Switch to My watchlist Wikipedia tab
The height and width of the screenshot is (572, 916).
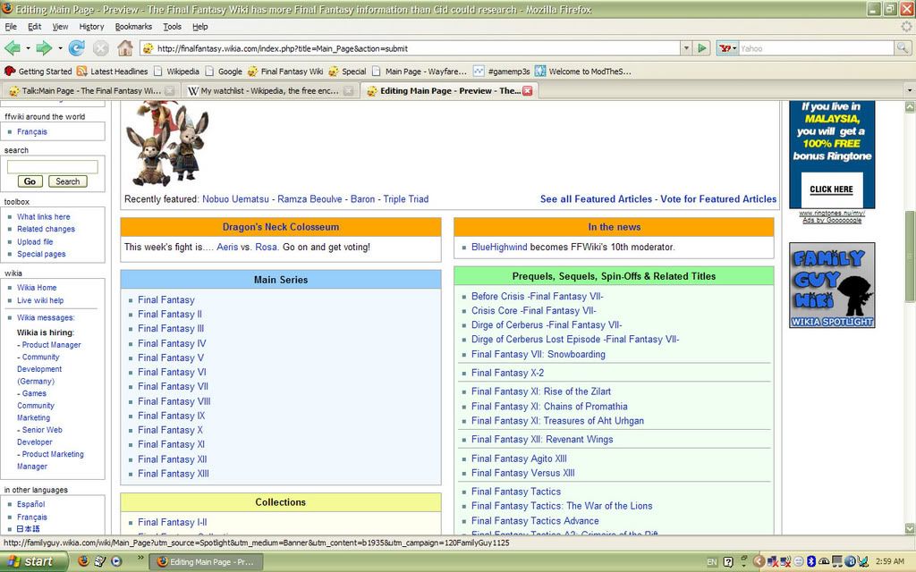270,90
